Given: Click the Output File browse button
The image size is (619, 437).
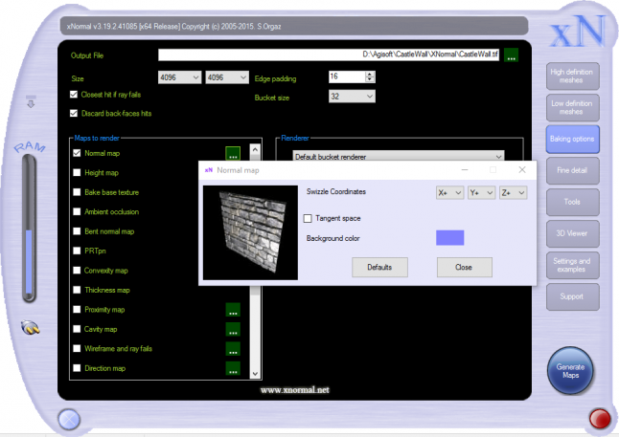Looking at the screenshot, I should tap(511, 55).
